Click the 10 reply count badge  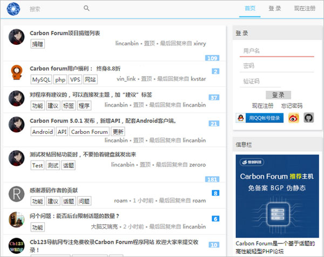(214, 245)
